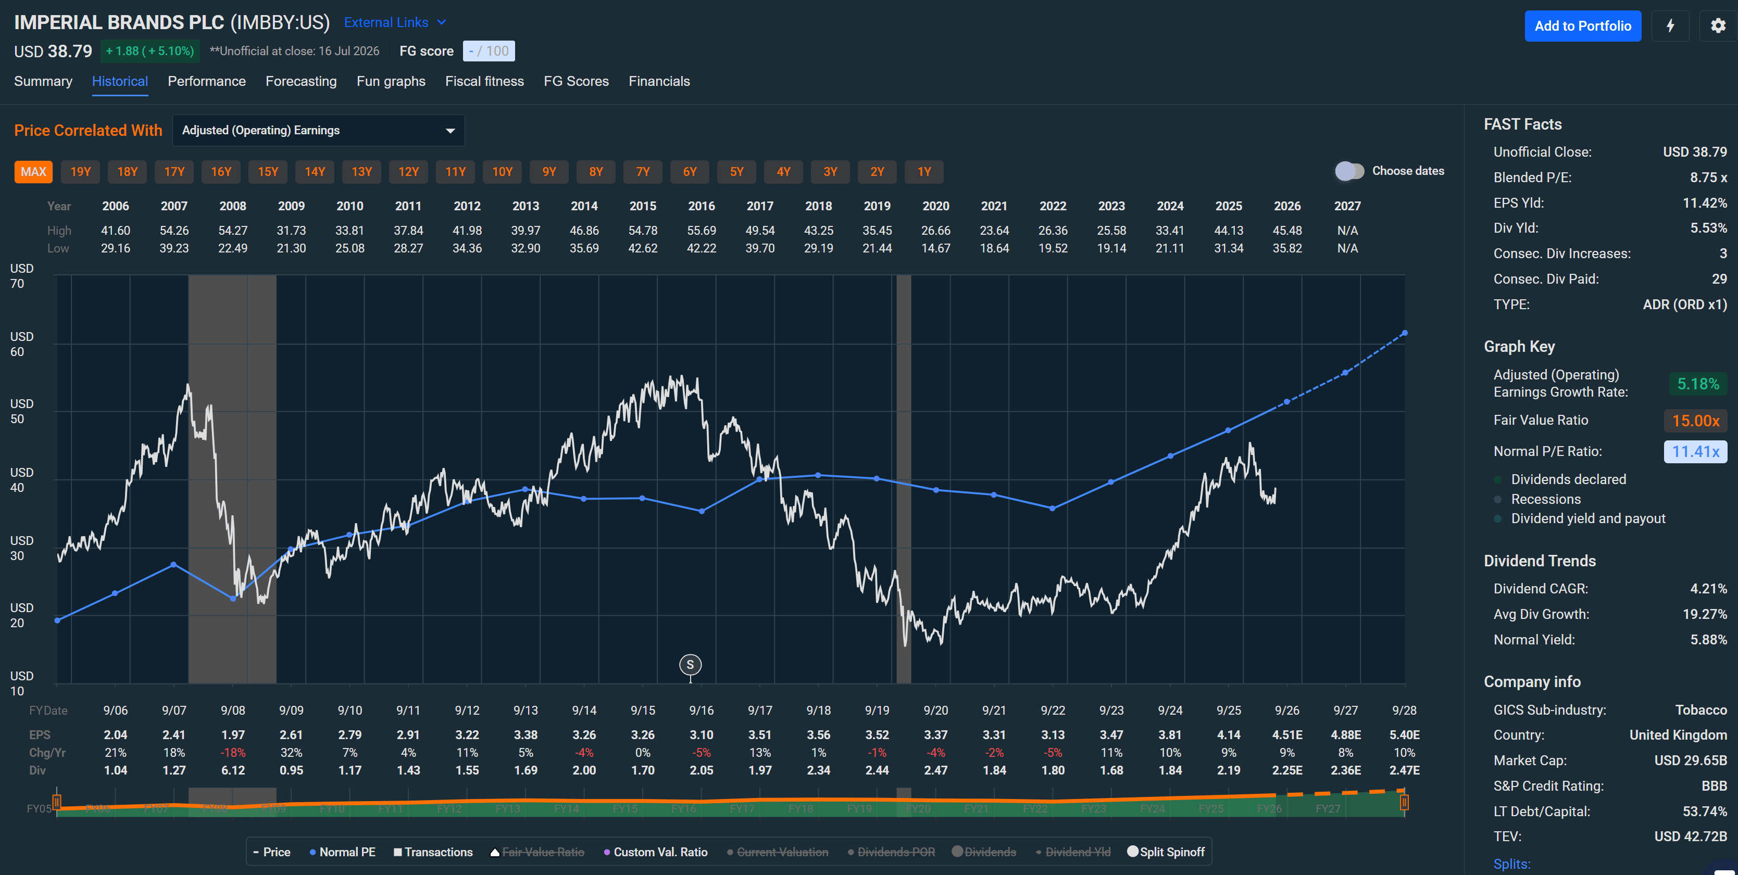Select 5Y time range
The image size is (1738, 875).
(x=736, y=171)
